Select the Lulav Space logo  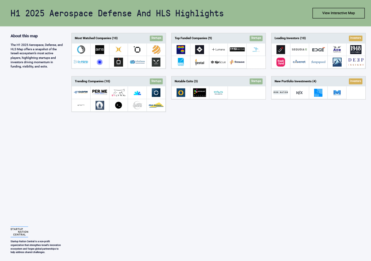[x=137, y=105]
